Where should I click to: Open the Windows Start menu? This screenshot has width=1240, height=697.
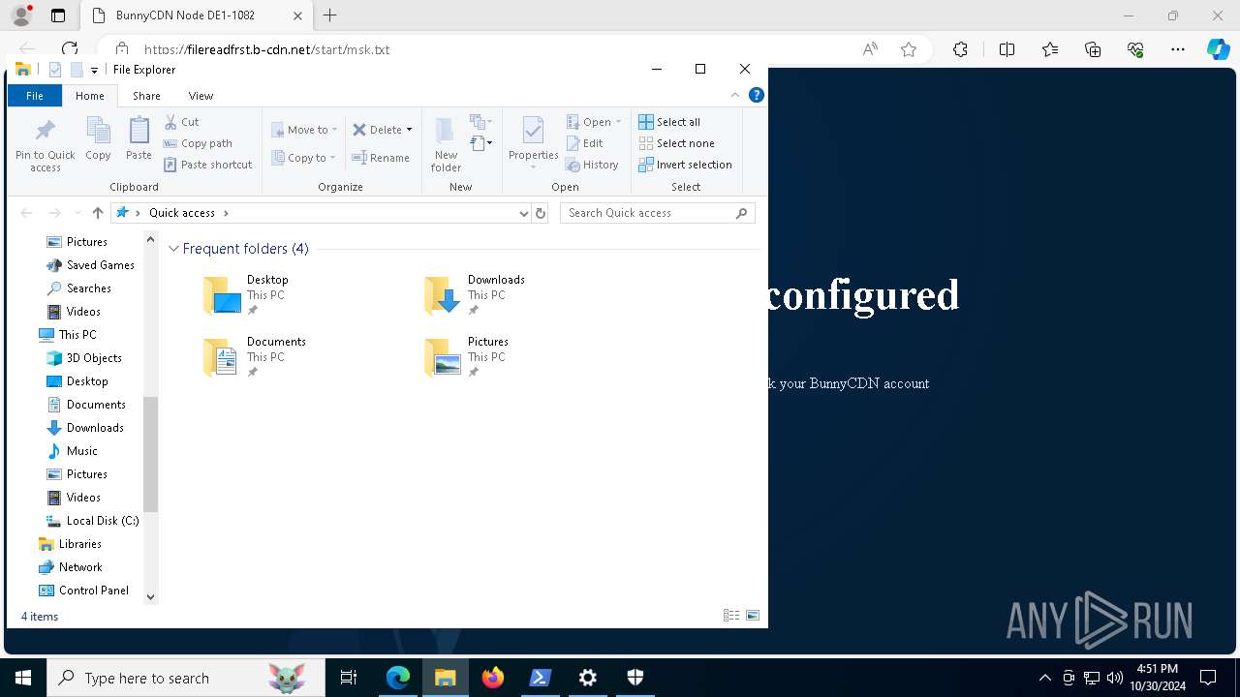23,678
